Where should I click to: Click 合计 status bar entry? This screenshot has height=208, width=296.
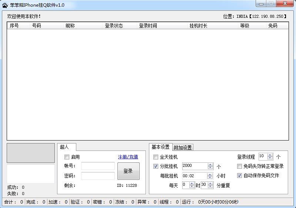coord(14,202)
